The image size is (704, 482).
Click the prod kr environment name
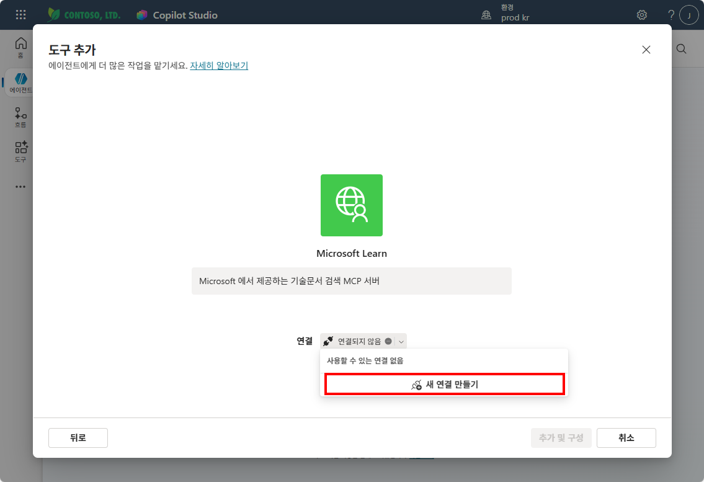515,18
